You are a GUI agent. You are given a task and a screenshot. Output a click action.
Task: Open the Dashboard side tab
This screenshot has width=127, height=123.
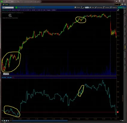coord(125,55)
